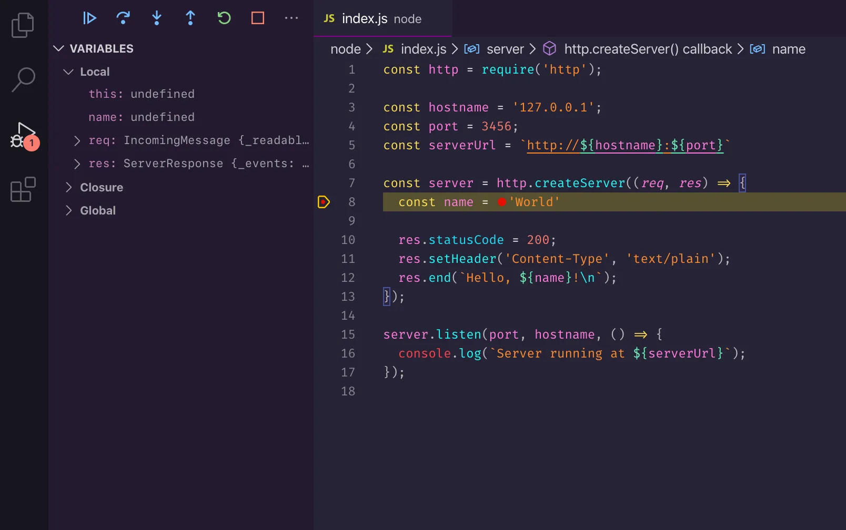The height and width of the screenshot is (530, 846).
Task: Toggle the breakpoint on line 8
Action: (x=324, y=202)
